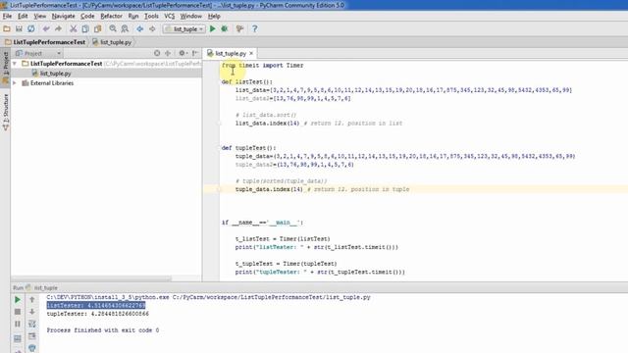The image size is (628, 353).
Task: Click the down arrow in Run panel
Action: 32,312
